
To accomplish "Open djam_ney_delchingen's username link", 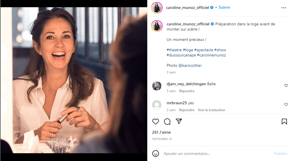I will (186, 84).
